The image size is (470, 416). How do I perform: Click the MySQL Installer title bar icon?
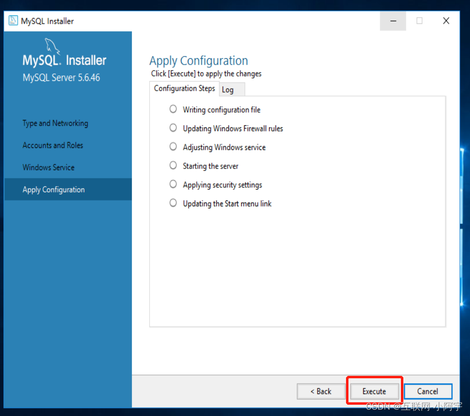coord(12,21)
